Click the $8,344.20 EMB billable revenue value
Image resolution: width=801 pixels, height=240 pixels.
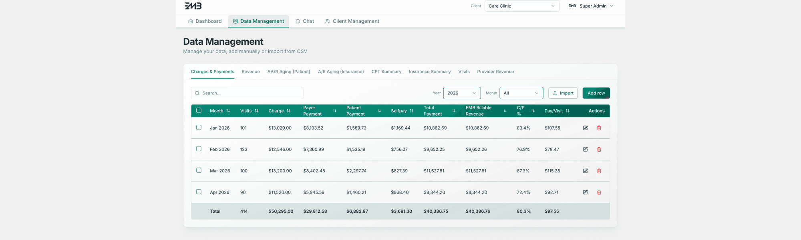click(x=476, y=192)
